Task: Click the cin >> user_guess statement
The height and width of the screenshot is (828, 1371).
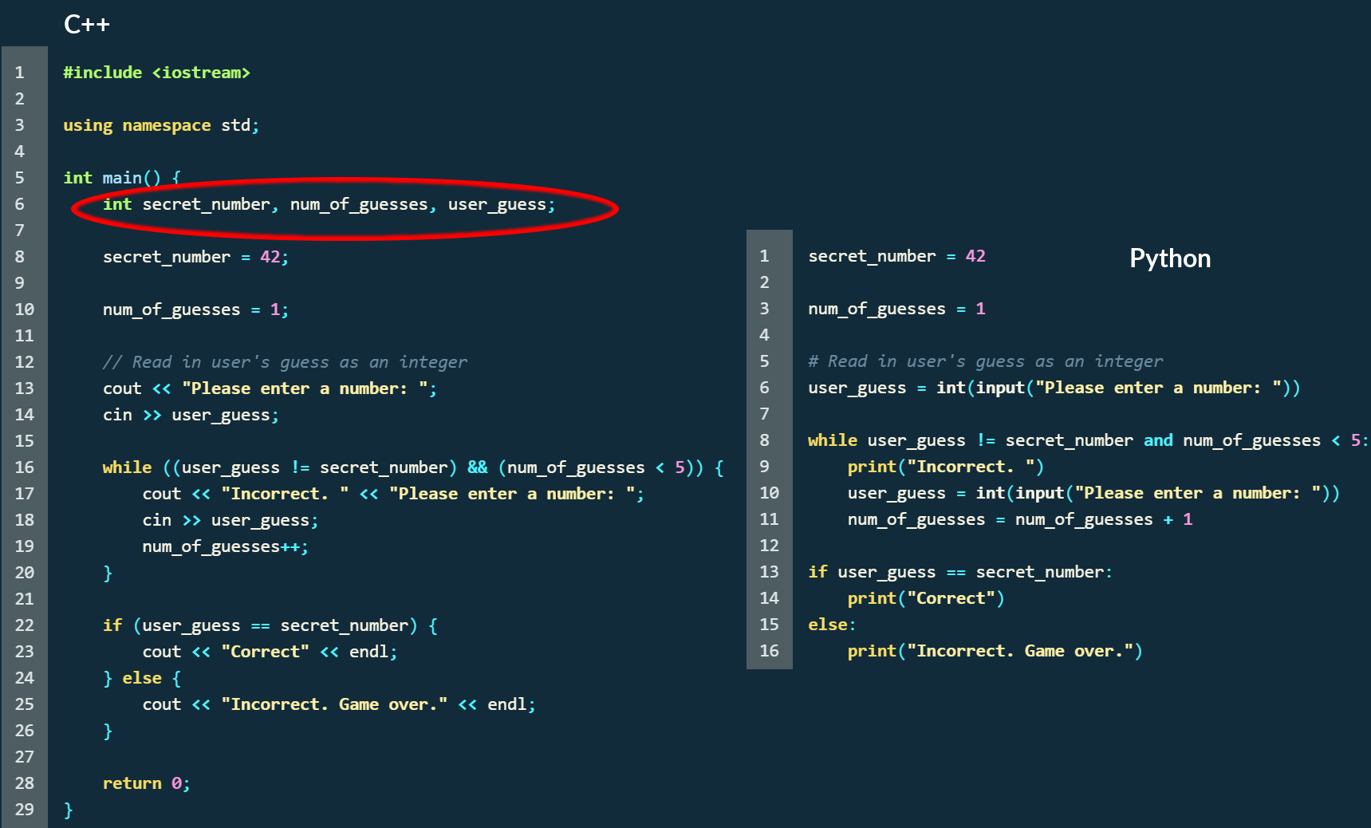Action: coord(190,414)
